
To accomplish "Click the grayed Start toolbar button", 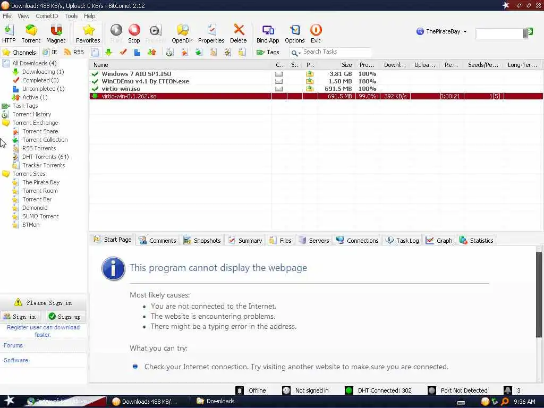I will pos(116,33).
